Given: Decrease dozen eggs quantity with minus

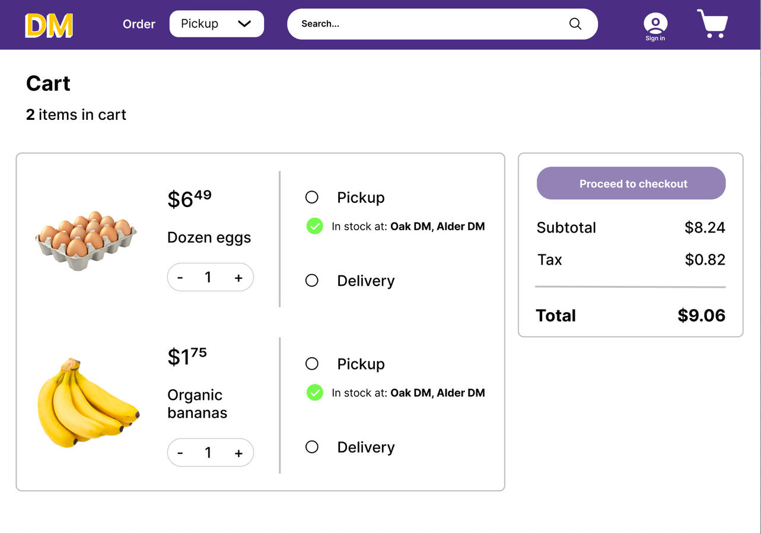Looking at the screenshot, I should pos(180,278).
